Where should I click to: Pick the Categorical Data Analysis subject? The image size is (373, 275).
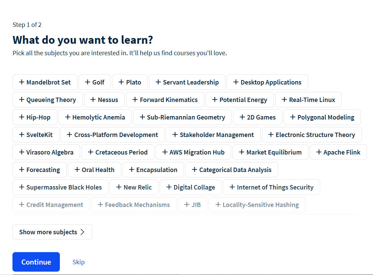[x=231, y=170]
